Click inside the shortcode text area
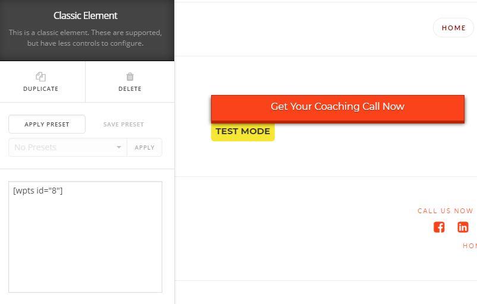477x304 pixels. tap(85, 237)
